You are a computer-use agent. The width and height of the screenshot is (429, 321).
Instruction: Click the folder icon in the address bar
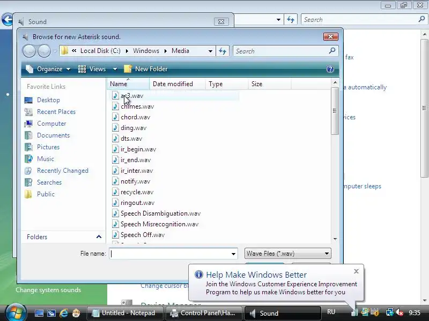[x=64, y=51]
